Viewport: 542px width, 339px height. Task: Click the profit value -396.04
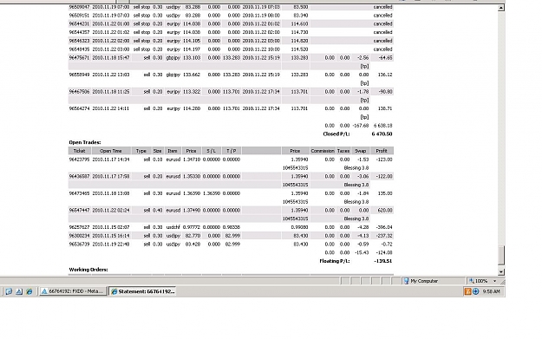pos(384,227)
